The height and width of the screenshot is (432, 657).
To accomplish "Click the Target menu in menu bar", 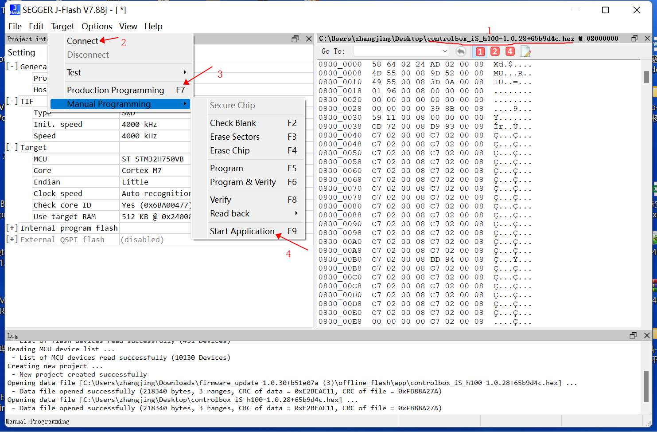I will coord(62,26).
